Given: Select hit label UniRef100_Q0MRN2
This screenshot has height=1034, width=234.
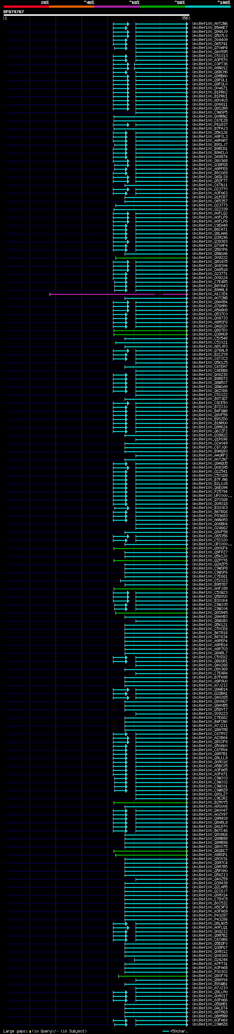Looking at the screenshot, I should [x=210, y=116].
